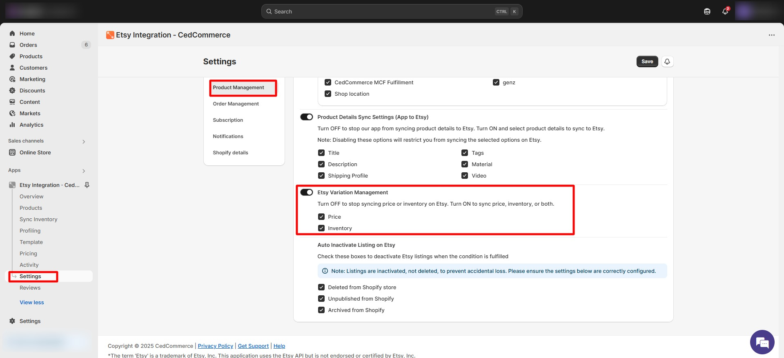Click the info icon in the note banner

point(325,271)
